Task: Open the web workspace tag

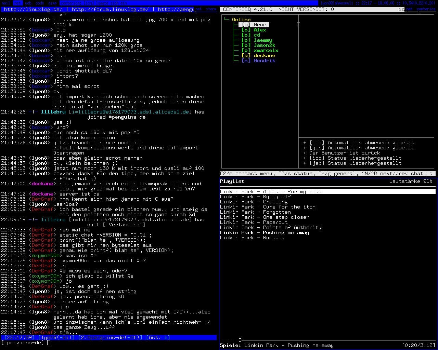Action: point(28,3)
